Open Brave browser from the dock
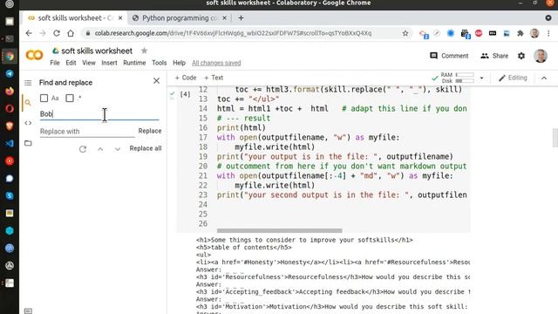Viewport: 558px width, 314px height. click(x=10, y=126)
